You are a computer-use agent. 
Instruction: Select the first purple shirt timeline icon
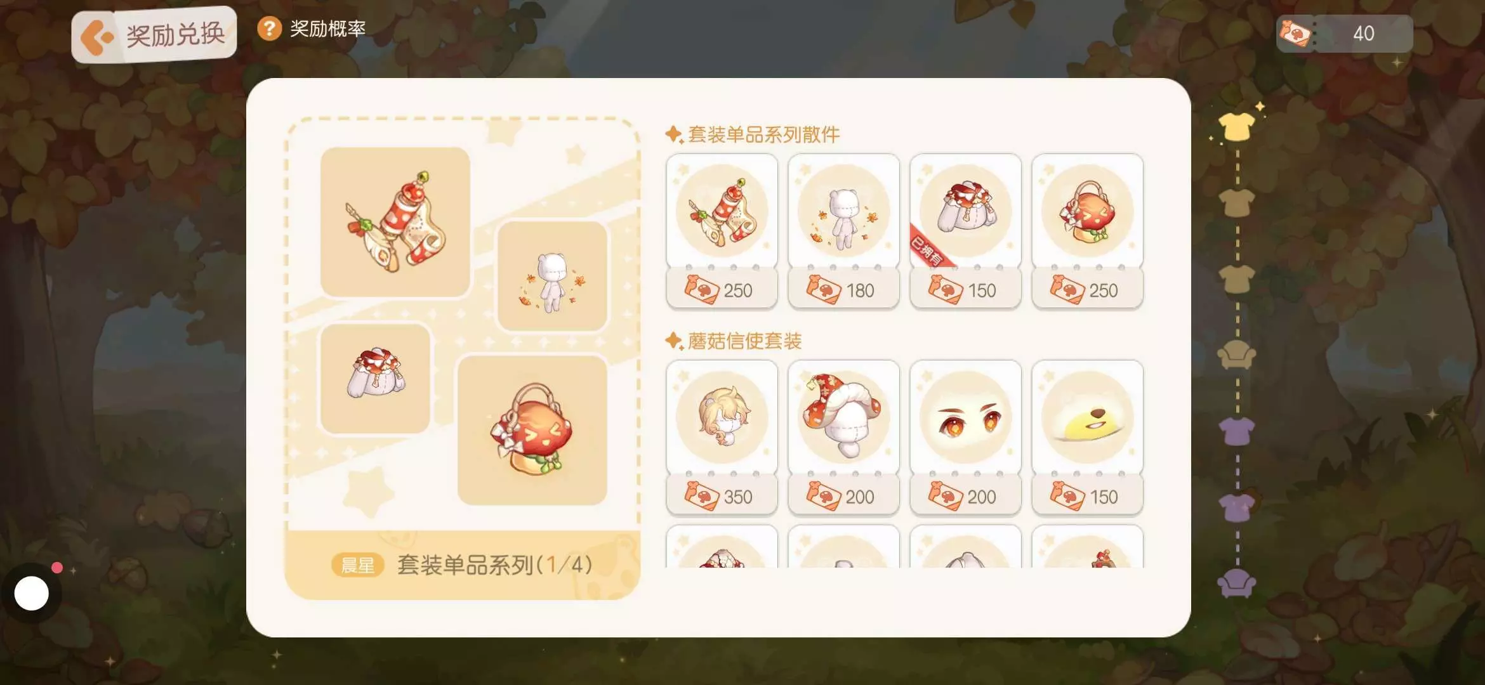pos(1237,431)
